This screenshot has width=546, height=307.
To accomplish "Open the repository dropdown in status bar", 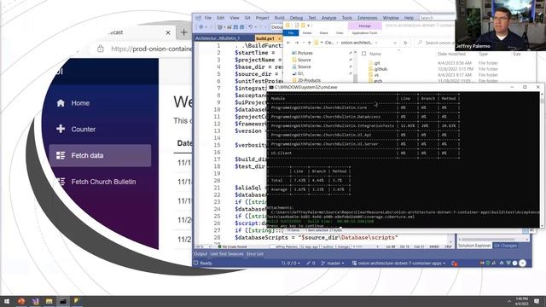I will tap(398, 264).
